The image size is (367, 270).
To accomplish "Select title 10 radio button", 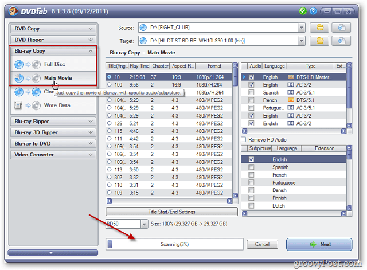I will pyautogui.click(x=110, y=77).
